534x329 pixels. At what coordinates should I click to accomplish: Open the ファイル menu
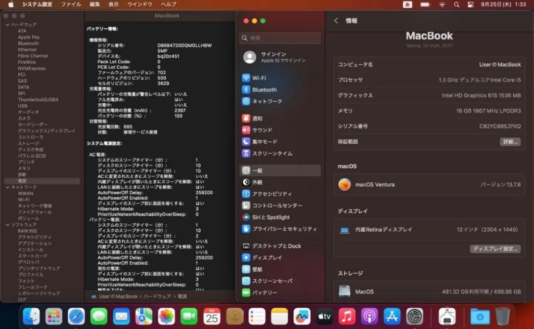(71, 4)
